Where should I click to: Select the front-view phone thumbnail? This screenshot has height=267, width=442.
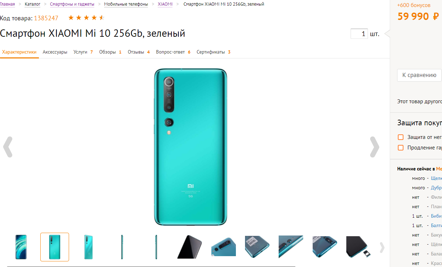tap(21, 247)
